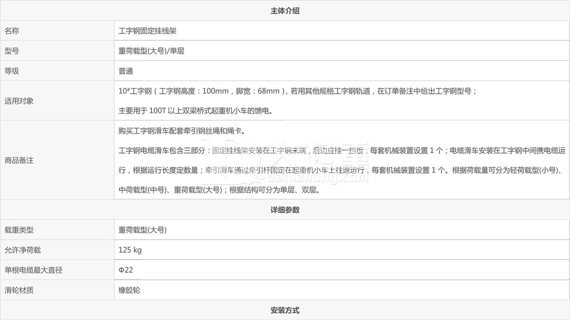Click the value '125 kg'

pos(130,250)
